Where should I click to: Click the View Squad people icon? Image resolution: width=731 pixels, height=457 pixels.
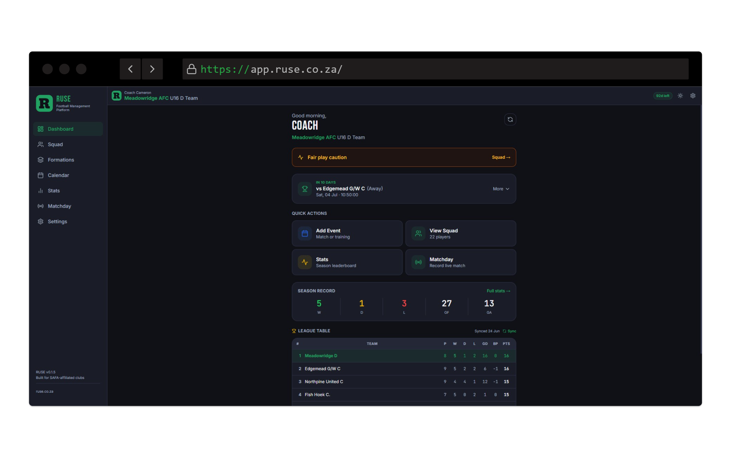click(x=418, y=233)
